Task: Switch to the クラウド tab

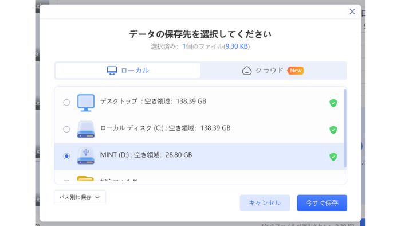Action: pos(273,71)
